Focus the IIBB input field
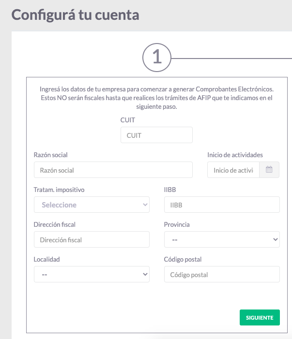Image resolution: width=292 pixels, height=339 pixels. [222, 205]
